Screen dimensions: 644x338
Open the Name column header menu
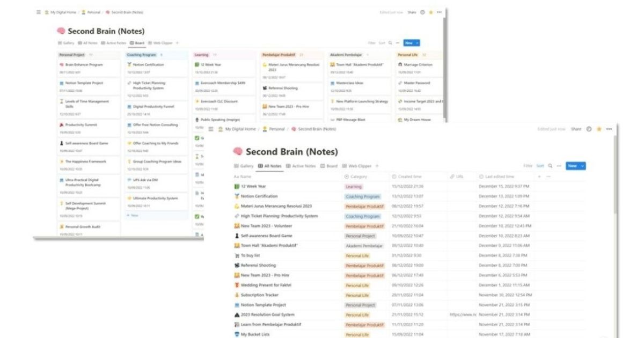243,177
